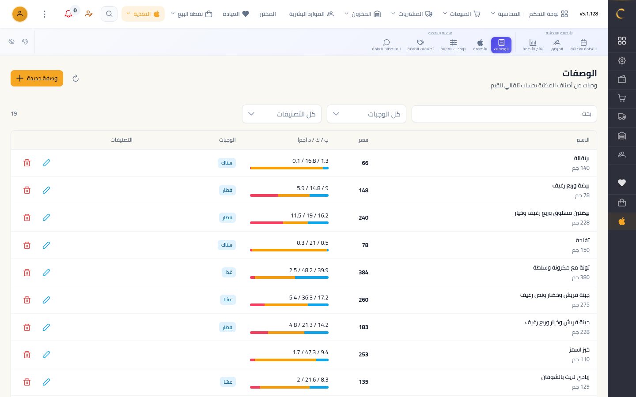
Task: Click the macro bar for بيضتين مسلوق row
Action: tap(289, 223)
